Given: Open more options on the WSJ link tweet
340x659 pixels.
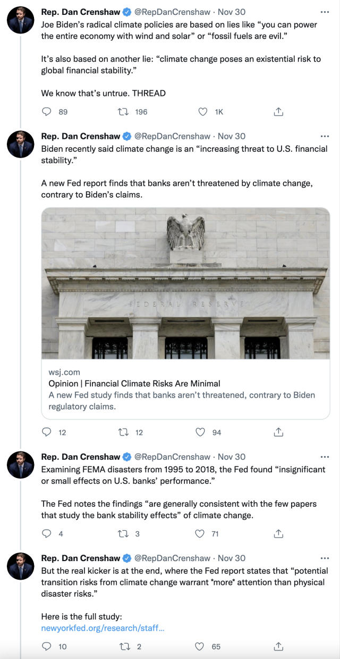Looking at the screenshot, I should [x=325, y=136].
